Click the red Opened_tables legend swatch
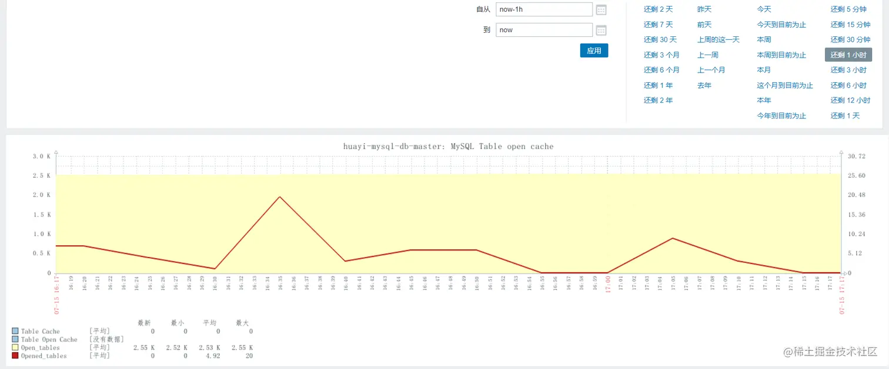 tap(15, 356)
